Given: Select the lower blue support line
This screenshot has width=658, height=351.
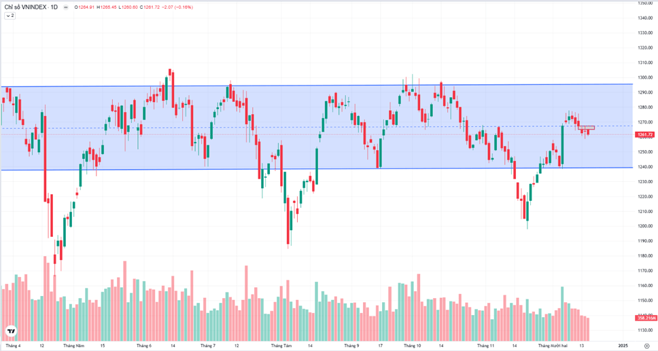Looking at the screenshot, I should click(x=306, y=170).
